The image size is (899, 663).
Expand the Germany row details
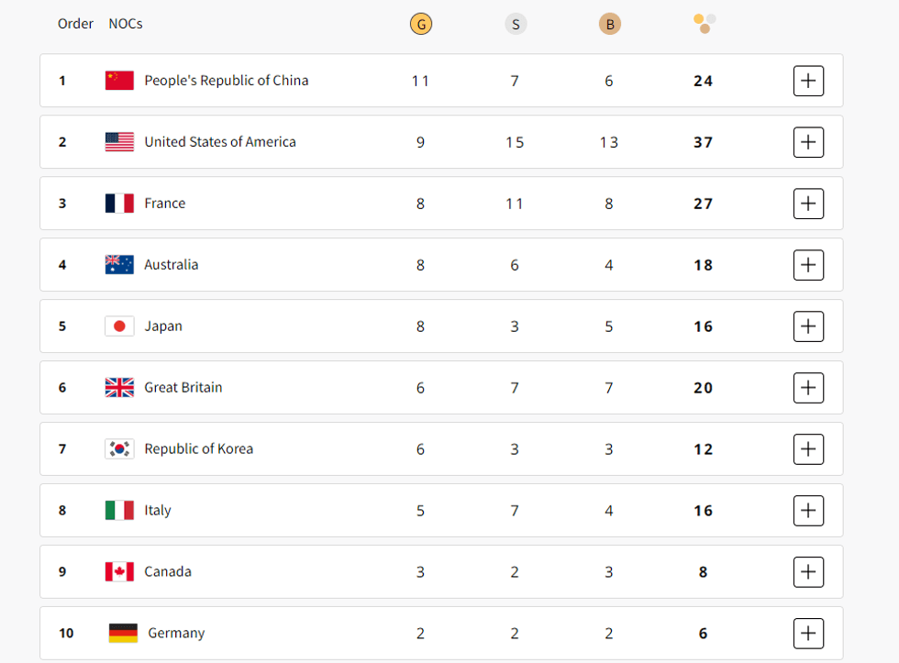pyautogui.click(x=808, y=634)
